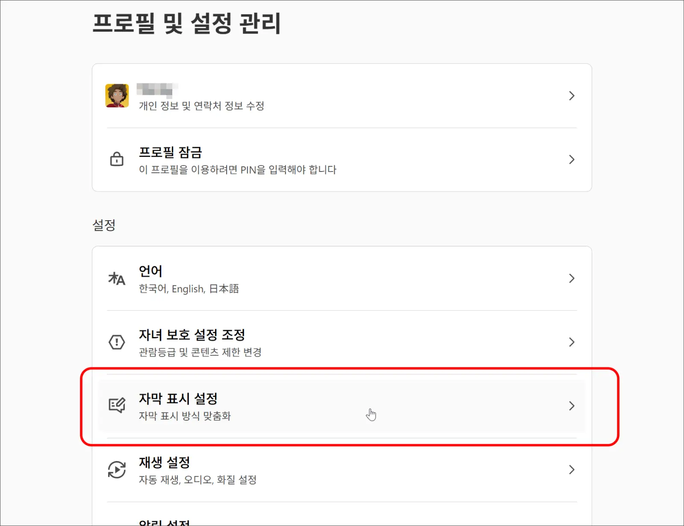Expand the personal info row chevron
Viewport: 684px width, 526px height.
tap(572, 96)
